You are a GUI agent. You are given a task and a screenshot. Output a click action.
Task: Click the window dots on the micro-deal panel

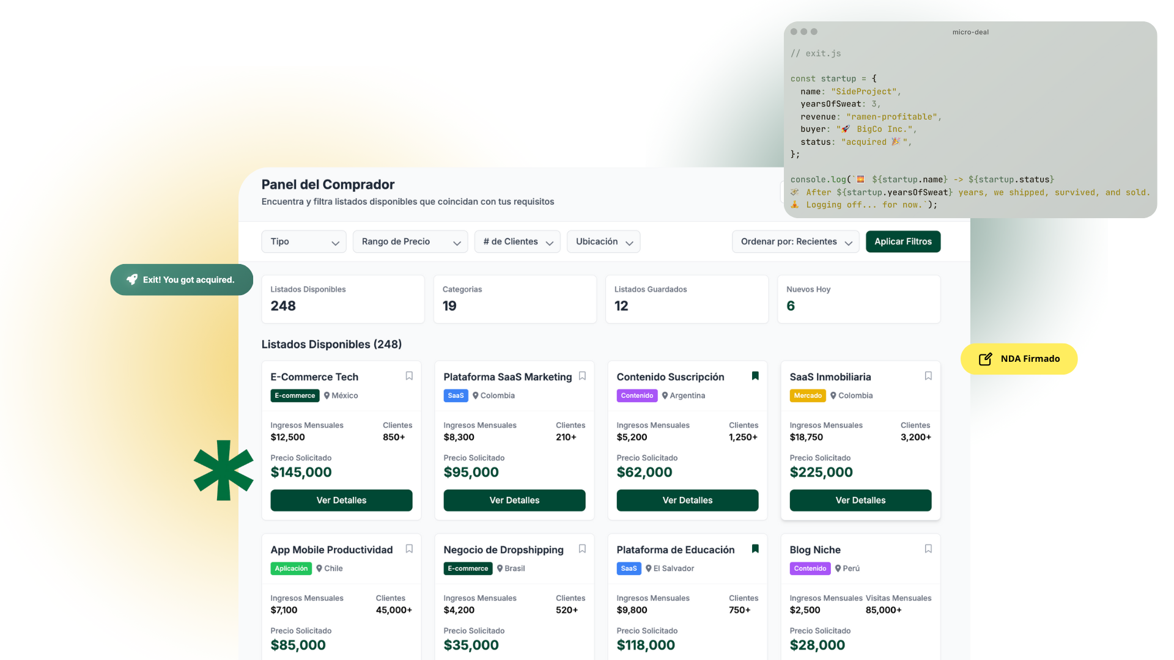[x=803, y=31]
